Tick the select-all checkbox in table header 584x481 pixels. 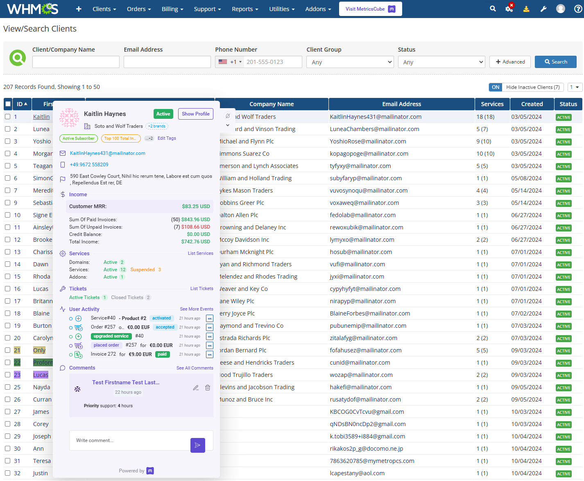tap(8, 104)
